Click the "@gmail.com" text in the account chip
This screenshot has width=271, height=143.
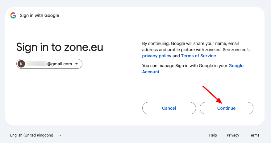point(60,64)
